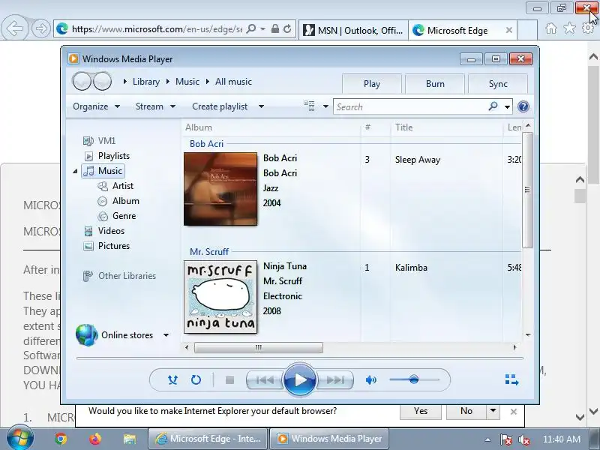Viewport: 600px width, 450px height.
Task: Launch Chrome from the taskbar
Action: (x=61, y=439)
